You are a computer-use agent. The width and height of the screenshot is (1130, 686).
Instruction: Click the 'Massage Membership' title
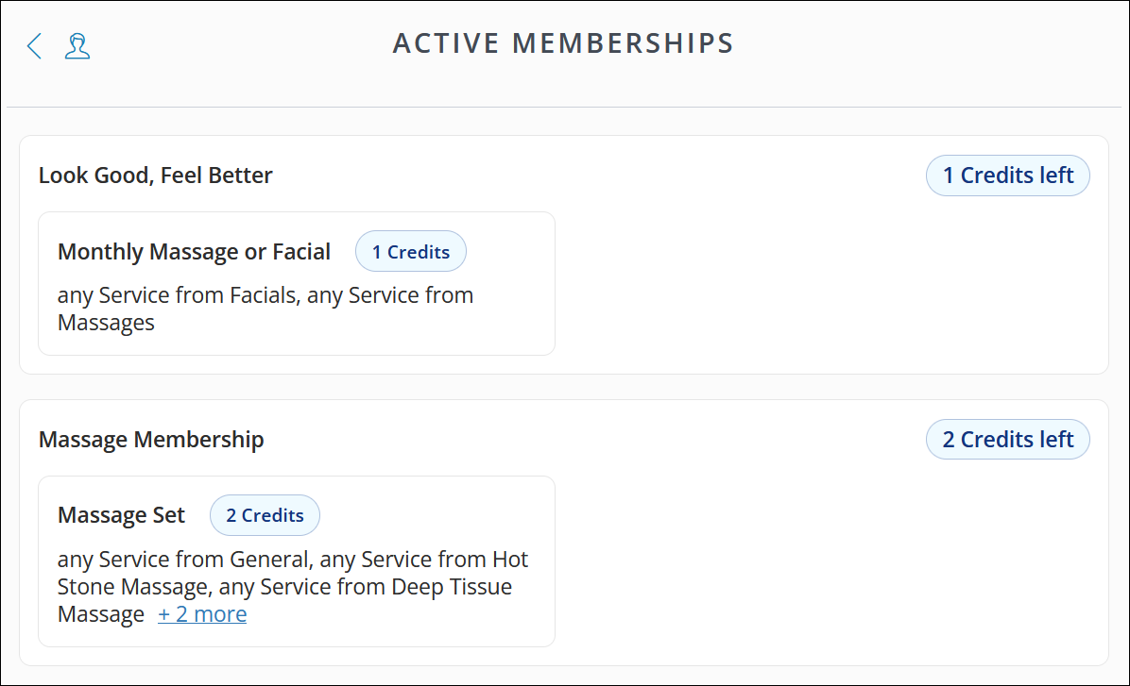151,439
